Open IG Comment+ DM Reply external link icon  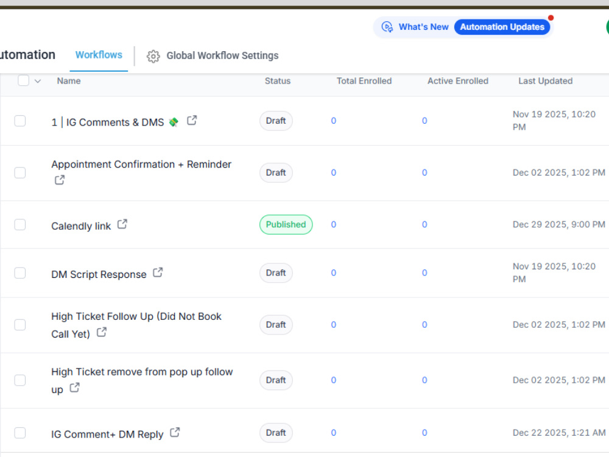pyautogui.click(x=175, y=432)
